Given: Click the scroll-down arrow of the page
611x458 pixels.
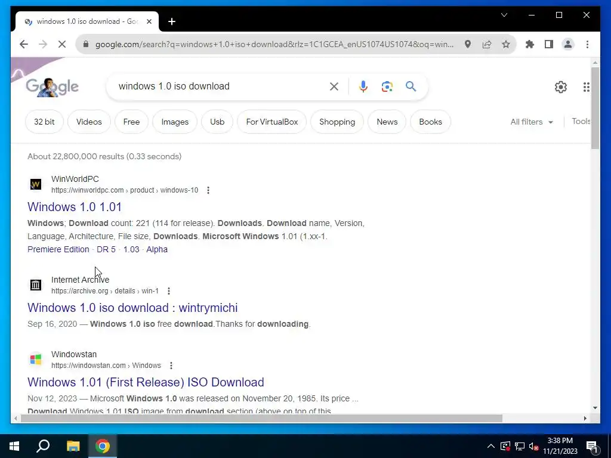Looking at the screenshot, I should coord(595,408).
